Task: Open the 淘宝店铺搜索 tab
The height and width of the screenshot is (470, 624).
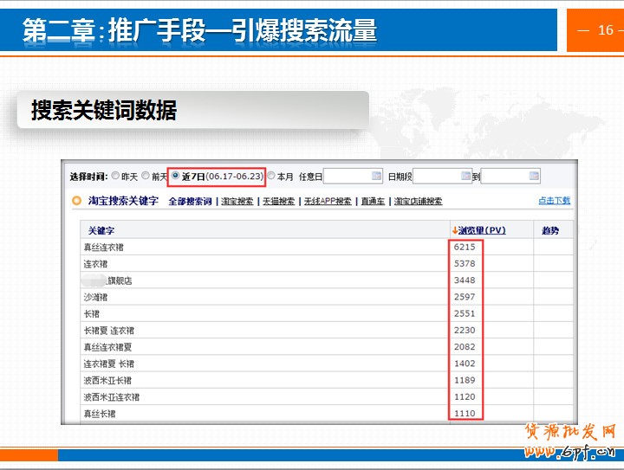Action: point(418,202)
